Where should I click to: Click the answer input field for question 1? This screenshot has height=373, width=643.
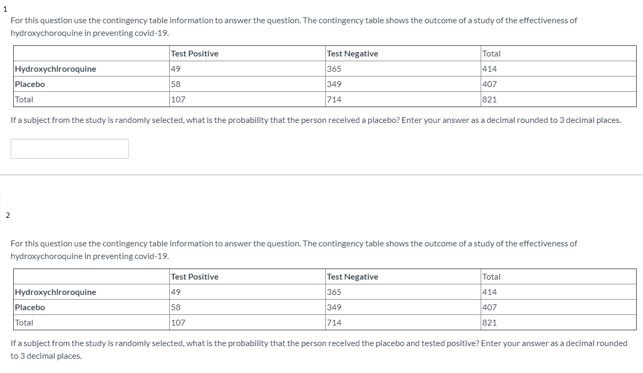tap(69, 148)
